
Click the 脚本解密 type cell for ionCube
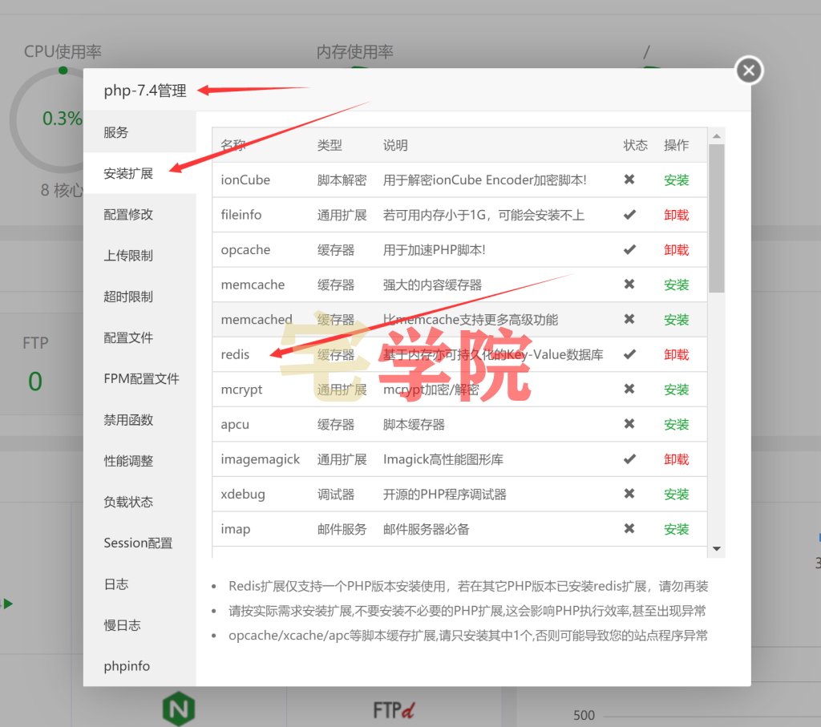(x=342, y=180)
